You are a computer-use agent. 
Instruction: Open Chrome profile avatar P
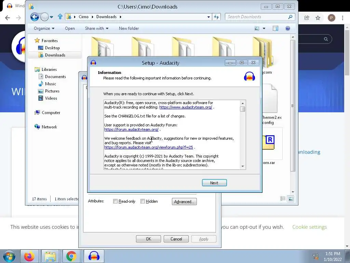pyautogui.click(x=332, y=18)
